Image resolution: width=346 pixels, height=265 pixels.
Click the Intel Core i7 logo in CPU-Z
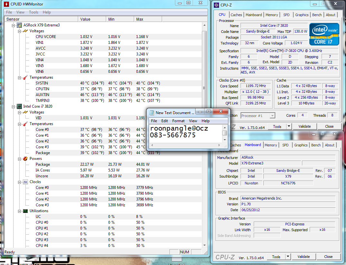324,34
